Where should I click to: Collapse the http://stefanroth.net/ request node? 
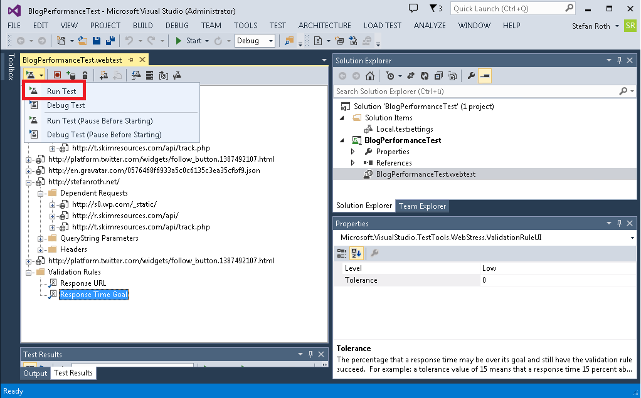[x=29, y=182]
